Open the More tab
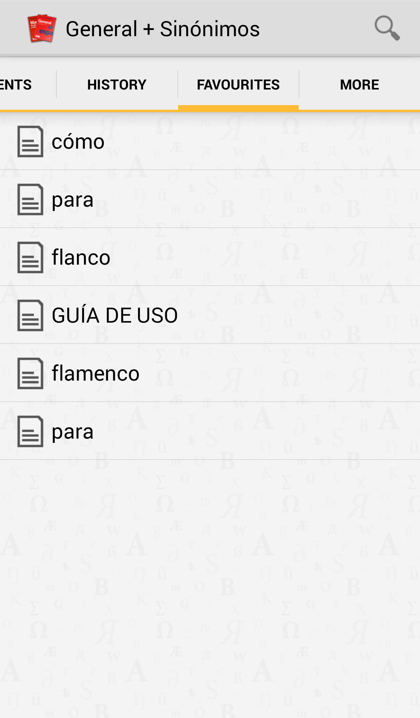Image resolution: width=420 pixels, height=718 pixels. [359, 84]
